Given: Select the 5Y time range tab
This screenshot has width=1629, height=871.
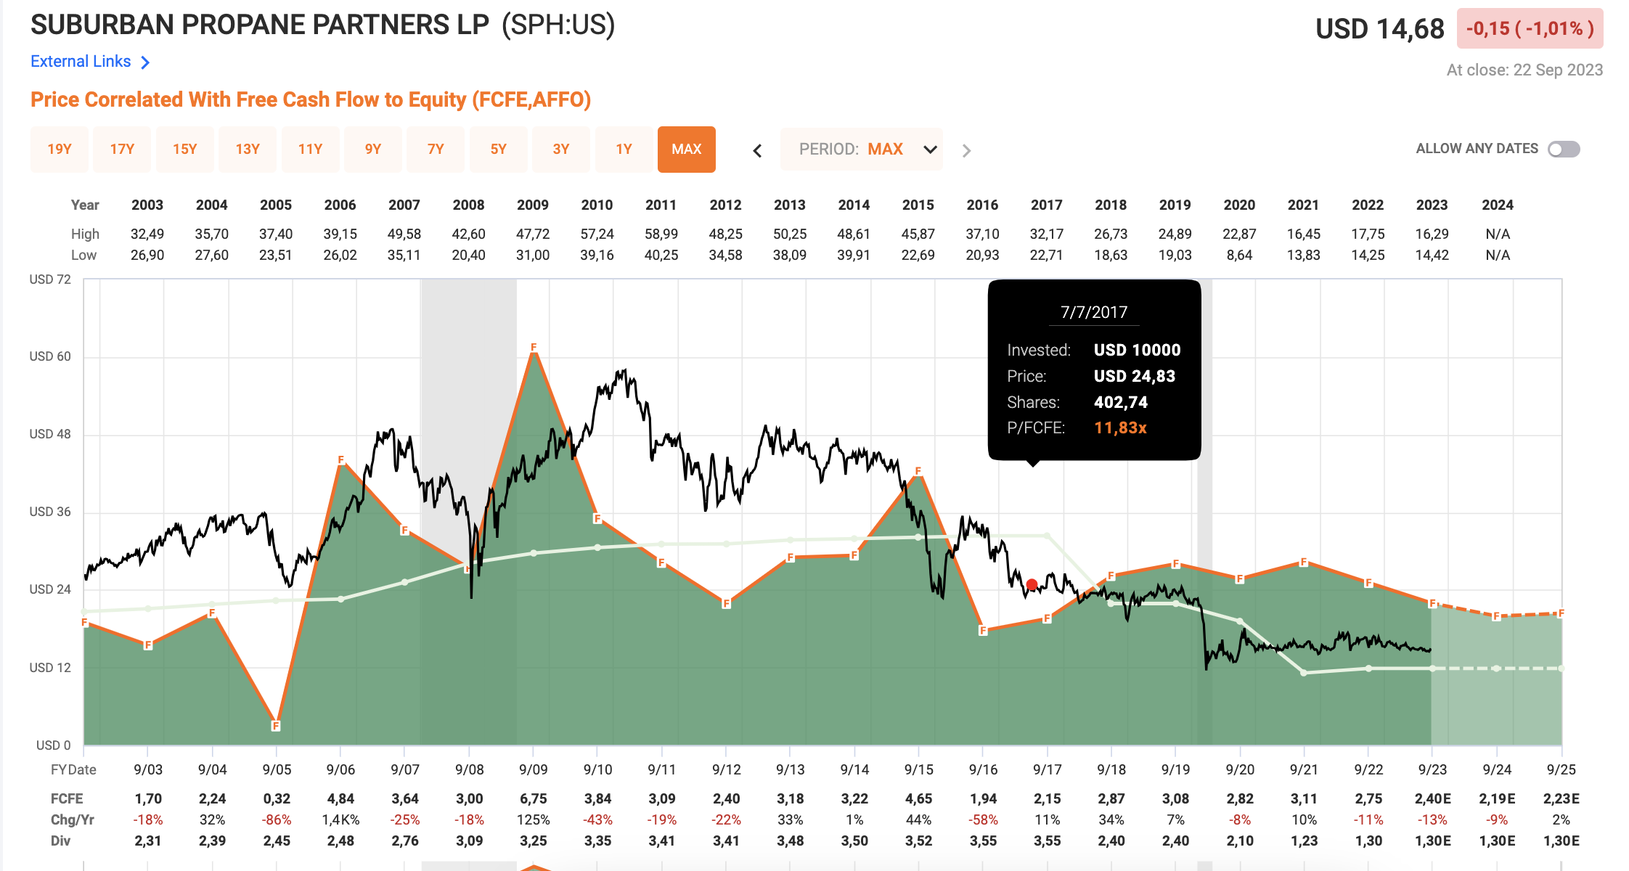Looking at the screenshot, I should tap(499, 149).
